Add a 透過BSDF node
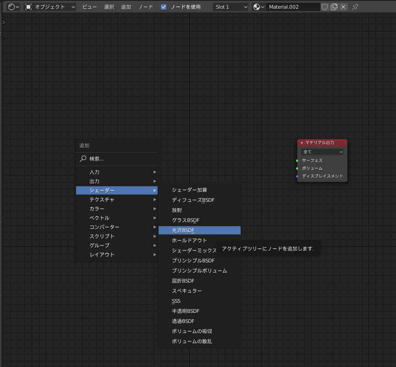This screenshot has width=396, height=367. pyautogui.click(x=199, y=321)
